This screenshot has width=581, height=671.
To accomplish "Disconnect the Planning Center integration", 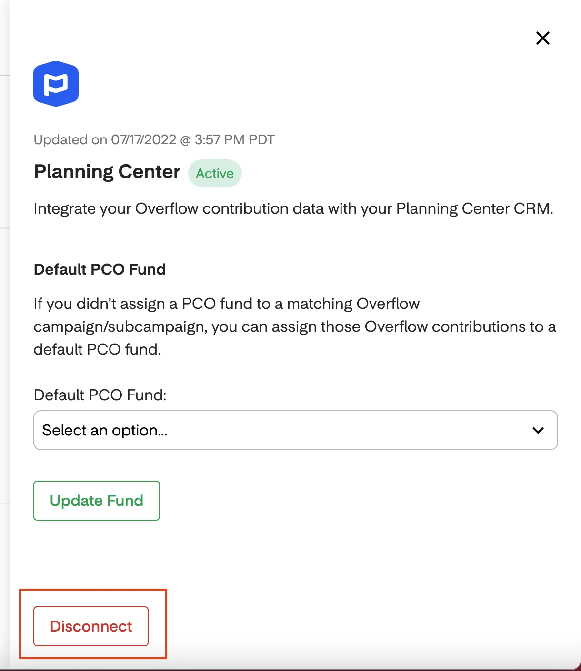I will pos(91,626).
